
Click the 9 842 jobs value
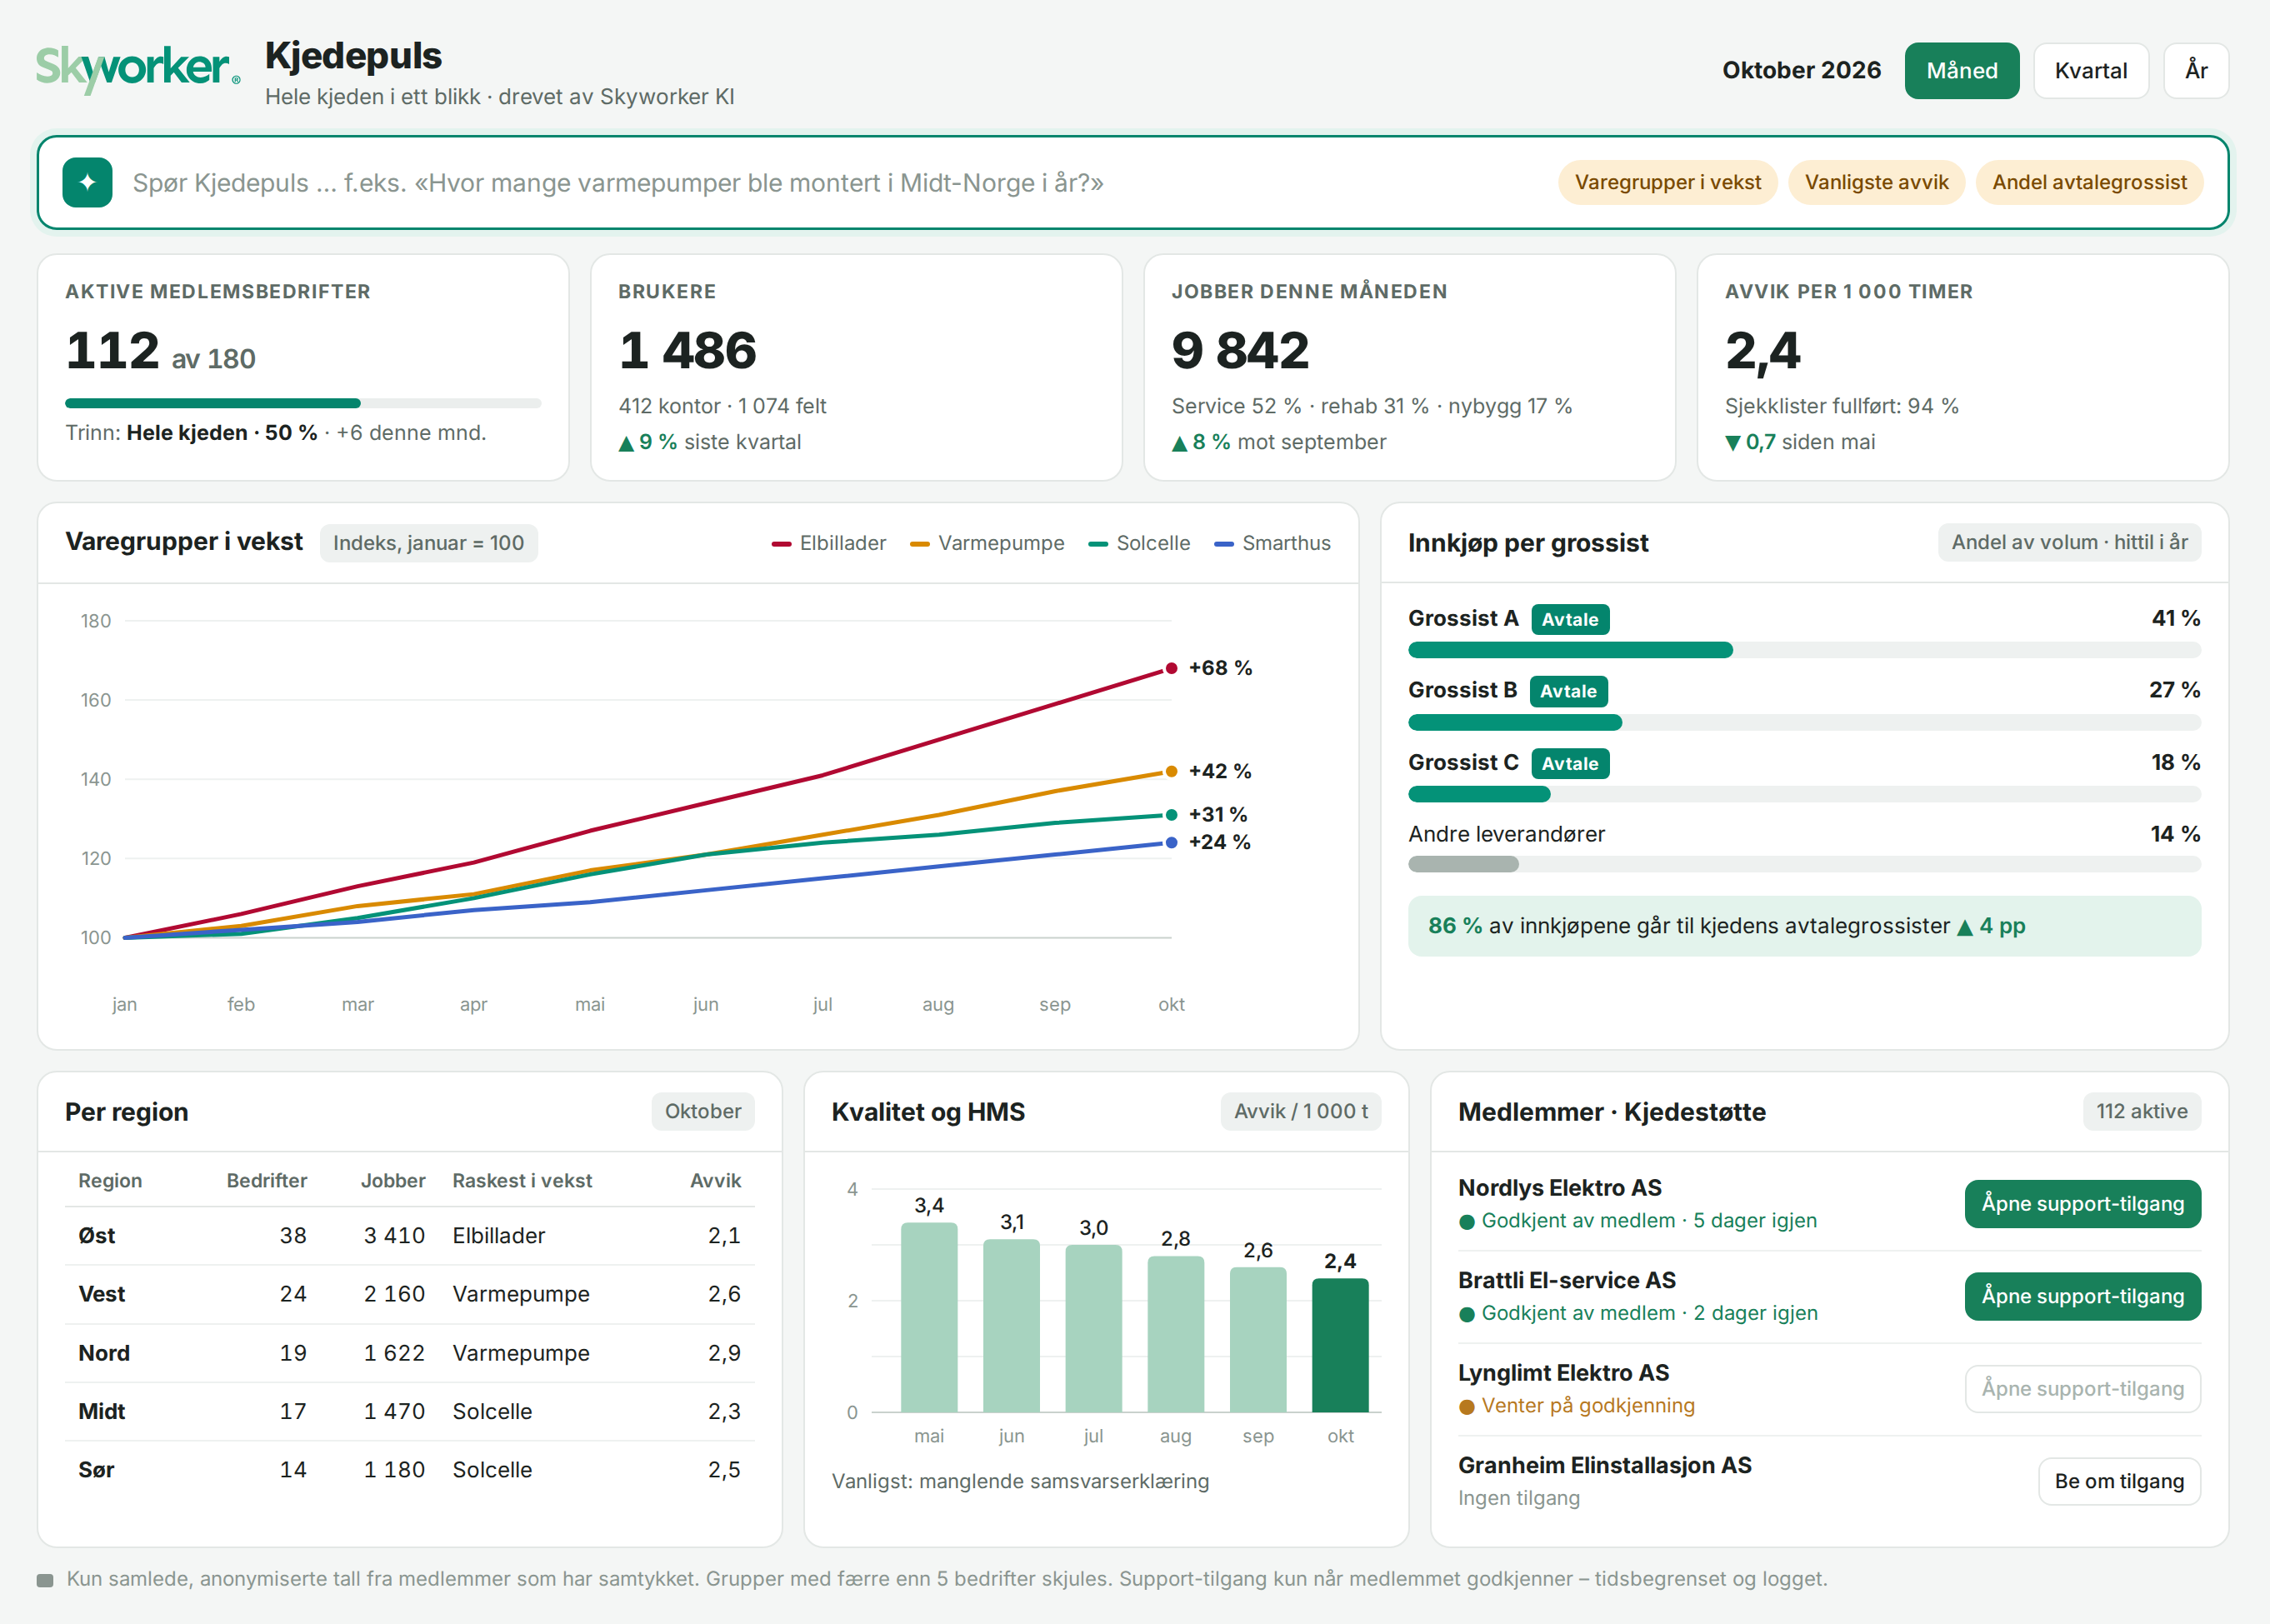tap(1240, 350)
